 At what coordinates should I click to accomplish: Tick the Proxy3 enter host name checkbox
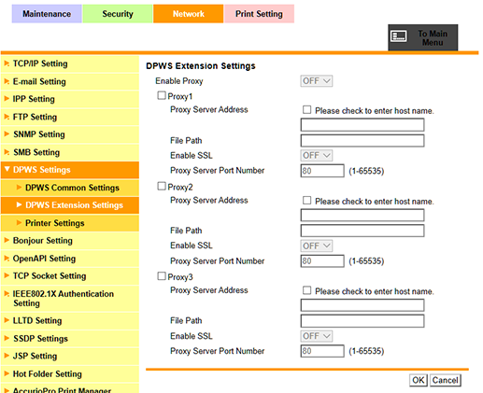306,290
